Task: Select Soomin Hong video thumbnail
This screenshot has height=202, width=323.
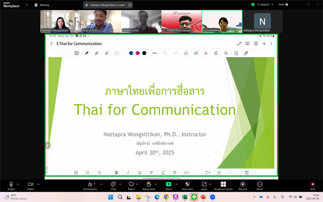Action: [x=222, y=22]
